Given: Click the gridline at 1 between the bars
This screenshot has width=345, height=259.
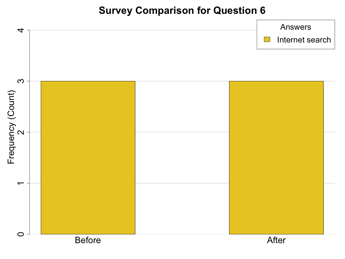Looking at the screenshot, I should tap(182, 183).
